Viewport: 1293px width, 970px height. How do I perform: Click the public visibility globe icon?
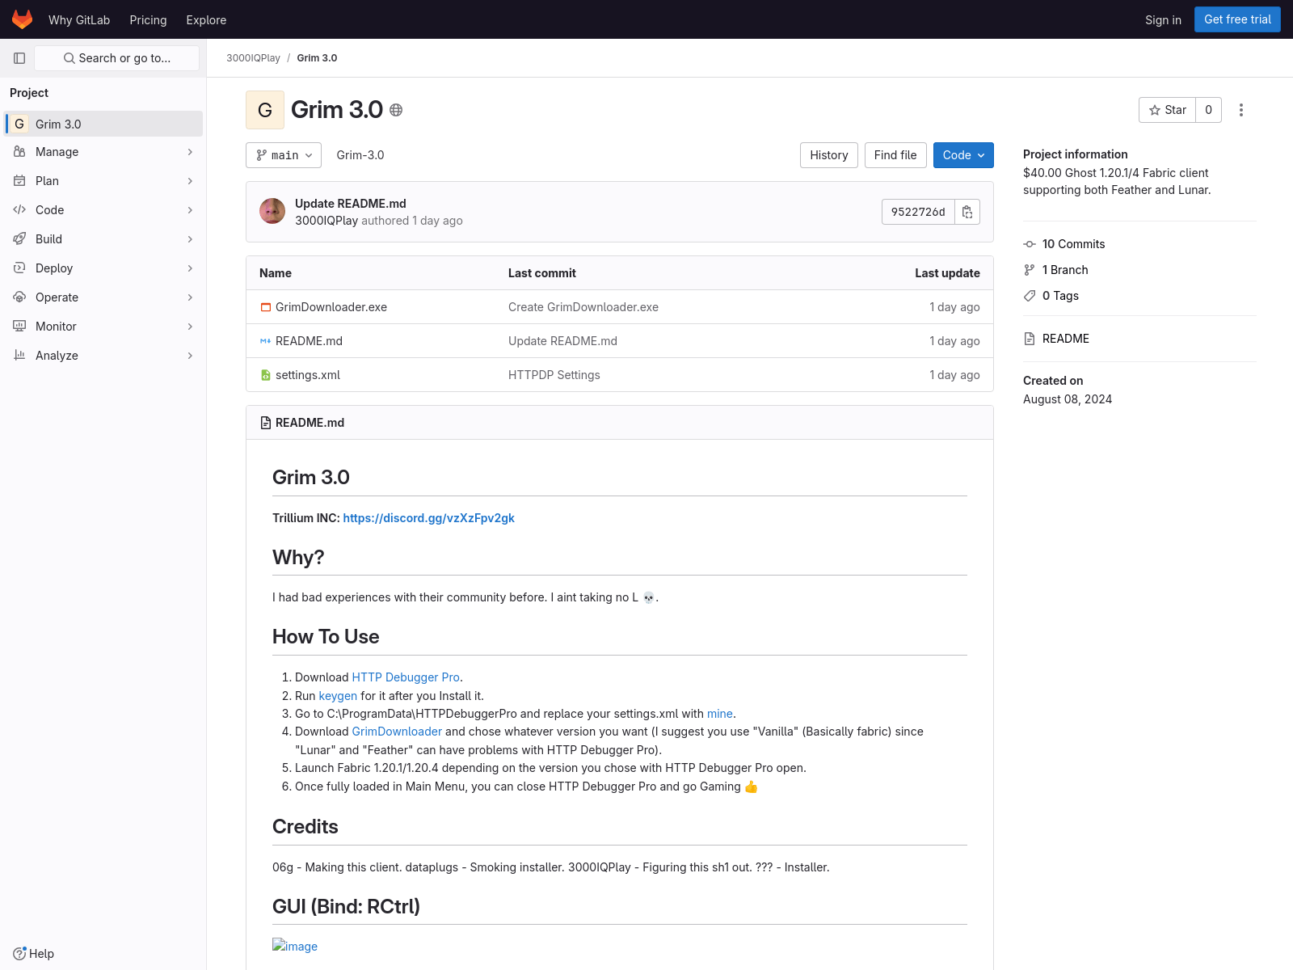(396, 110)
